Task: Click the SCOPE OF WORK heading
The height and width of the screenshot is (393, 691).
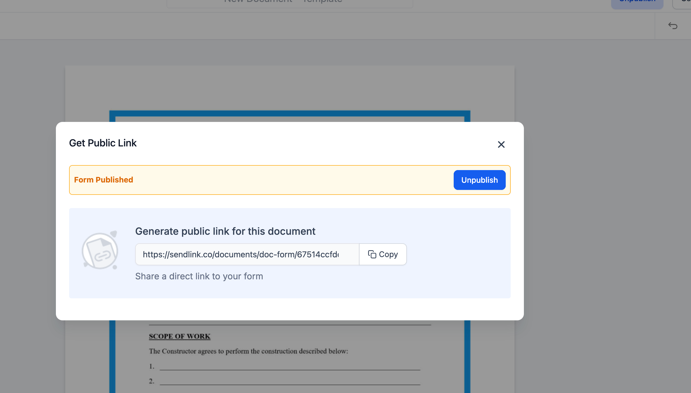Action: point(179,336)
